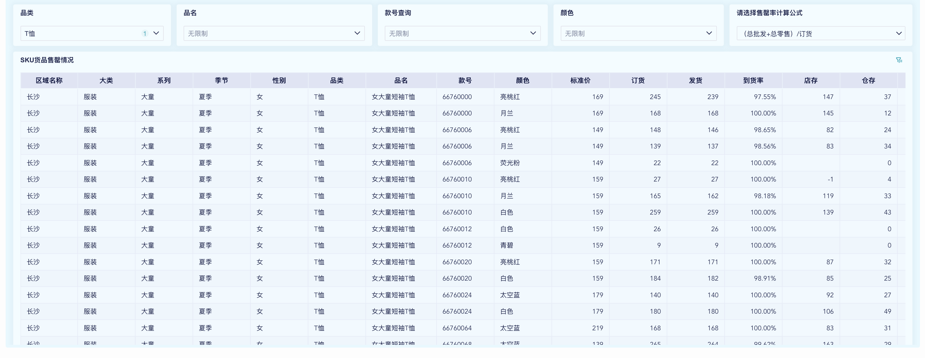This screenshot has height=358, width=925.
Task: Sort the table by 订货 column header
Action: point(638,80)
